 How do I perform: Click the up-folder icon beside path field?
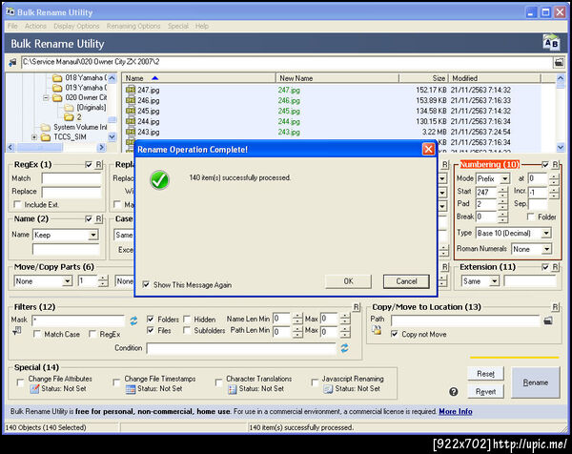click(x=13, y=62)
